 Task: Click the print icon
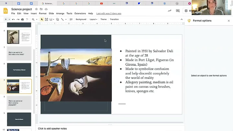22,19
